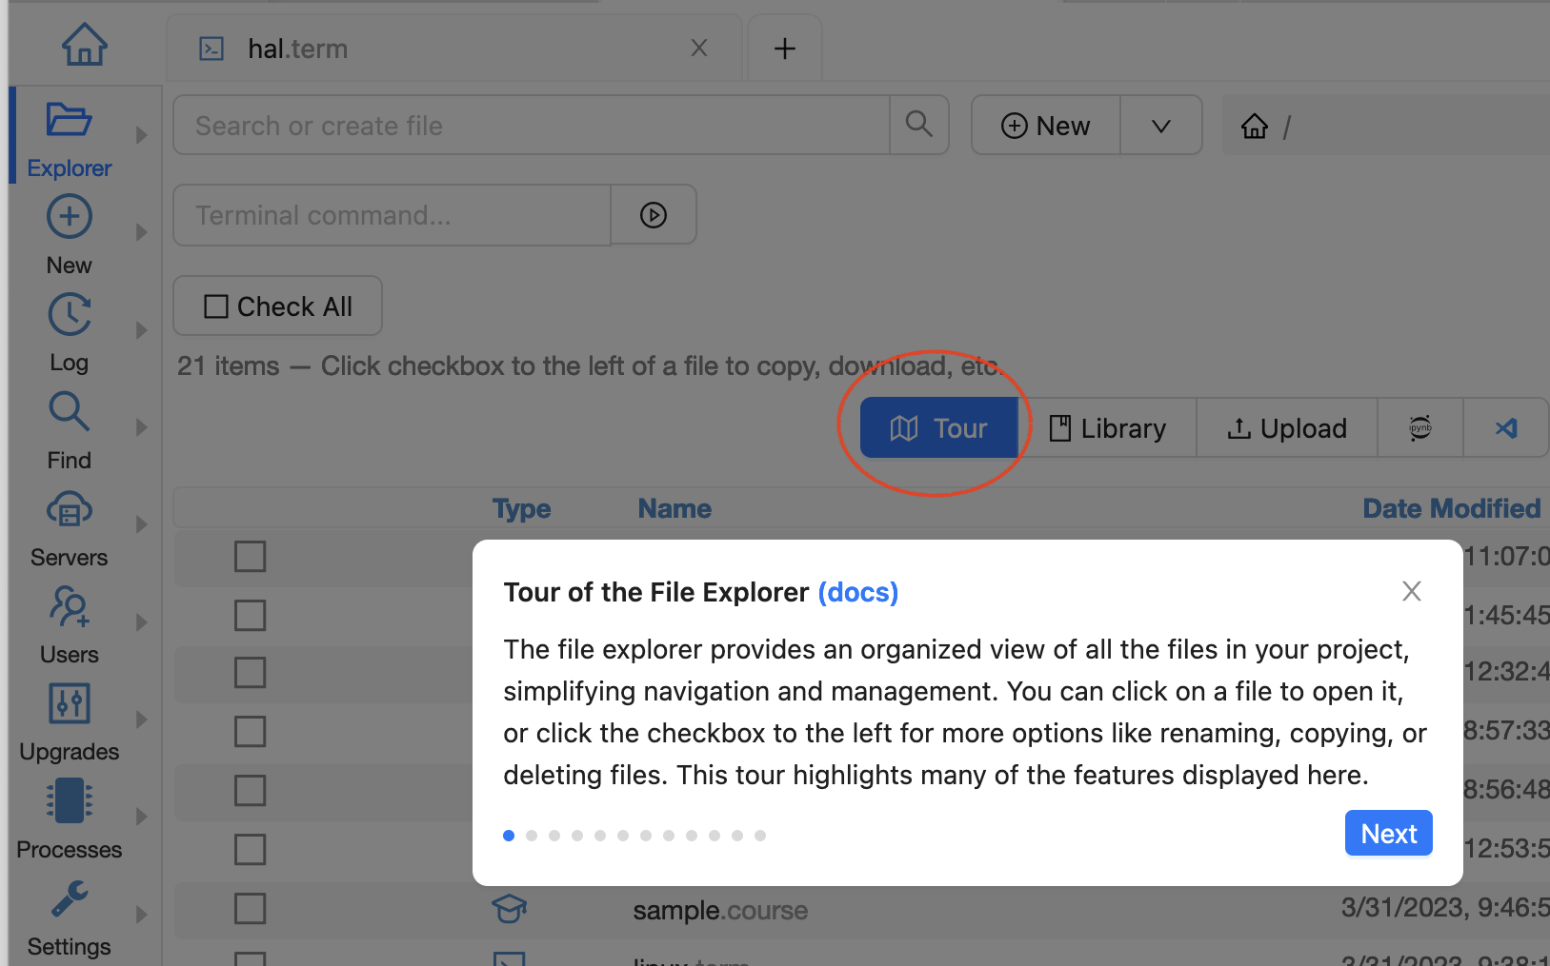Focus the Search or create file field

(x=531, y=126)
